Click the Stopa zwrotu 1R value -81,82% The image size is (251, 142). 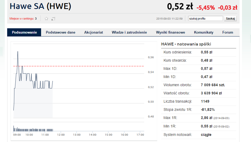(x=208, y=110)
